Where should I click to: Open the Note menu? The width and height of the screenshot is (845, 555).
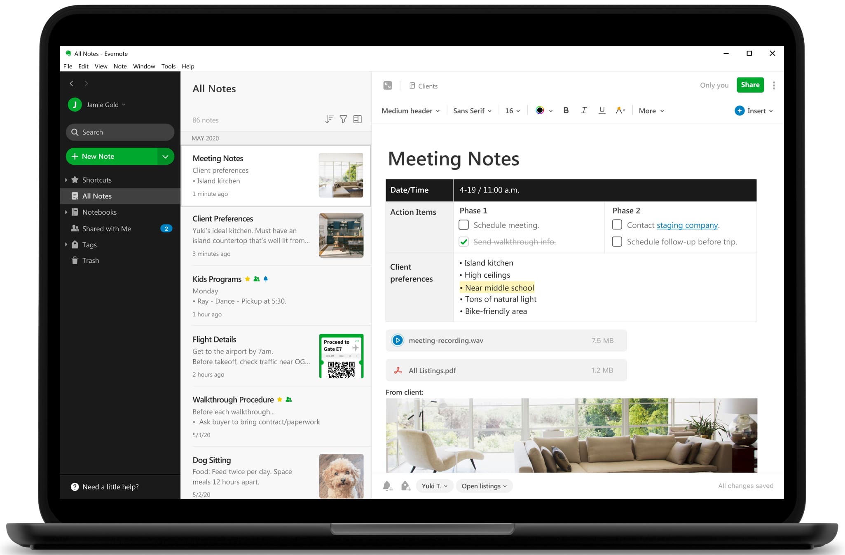[x=121, y=66]
